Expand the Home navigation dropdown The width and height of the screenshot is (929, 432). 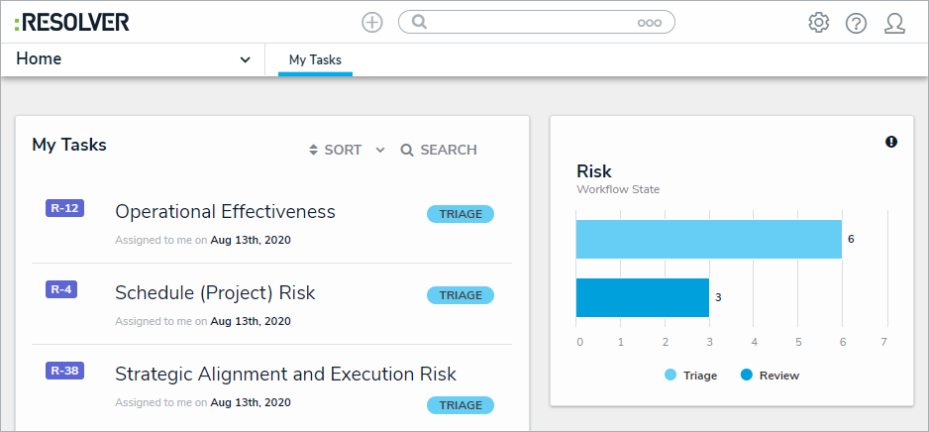(245, 59)
